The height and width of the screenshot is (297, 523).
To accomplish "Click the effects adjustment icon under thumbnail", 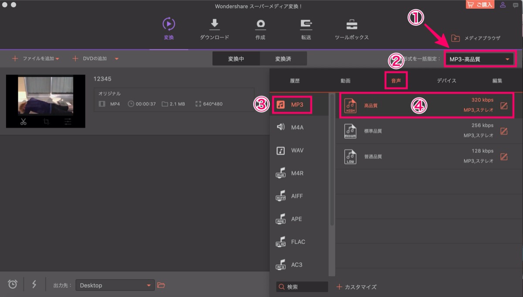I will click(x=68, y=122).
